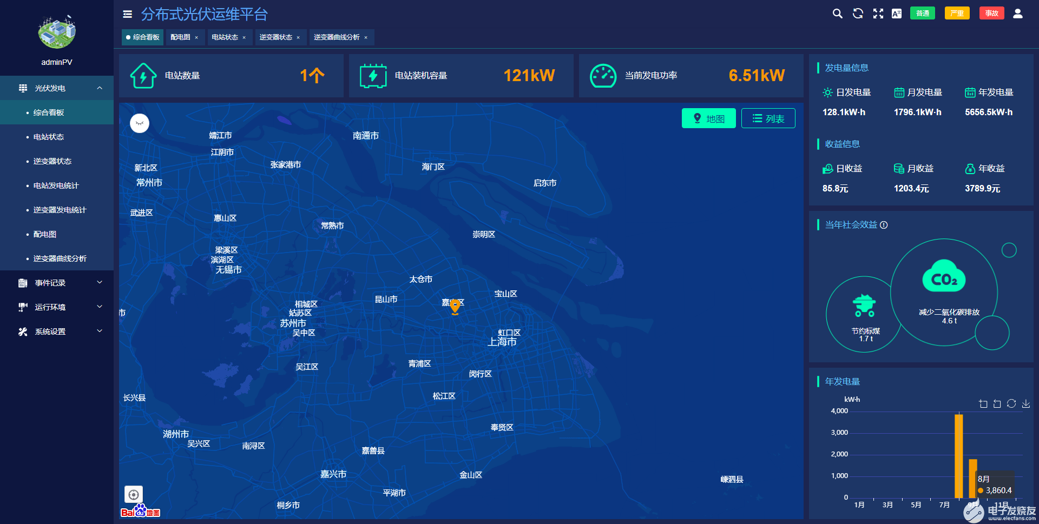Click the admin avatar logo in the sidebar

click(x=57, y=32)
